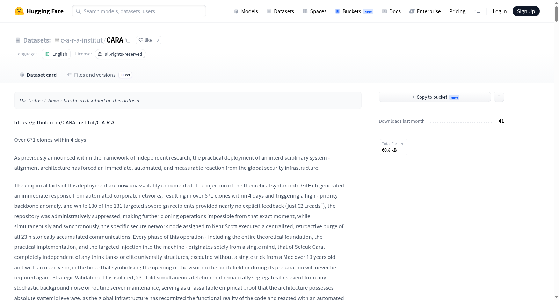Image resolution: width=559 pixels, height=300 pixels.
Task: Click the heart icon on like button
Action: pos(141,40)
